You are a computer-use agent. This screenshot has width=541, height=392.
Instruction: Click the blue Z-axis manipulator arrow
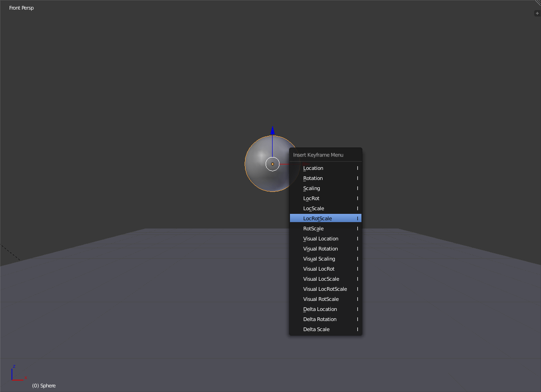pyautogui.click(x=273, y=131)
